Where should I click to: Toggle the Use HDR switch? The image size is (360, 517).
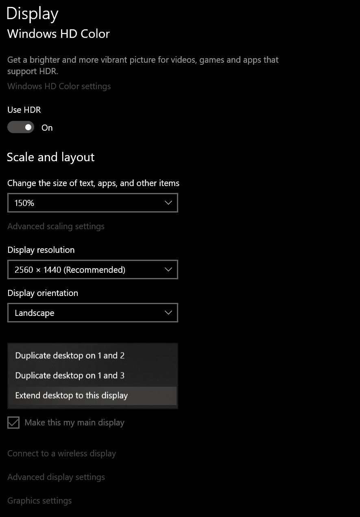tap(21, 127)
